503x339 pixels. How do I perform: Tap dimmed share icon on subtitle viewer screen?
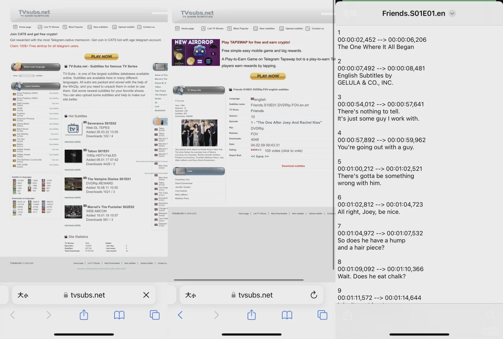pyautogui.click(x=347, y=315)
